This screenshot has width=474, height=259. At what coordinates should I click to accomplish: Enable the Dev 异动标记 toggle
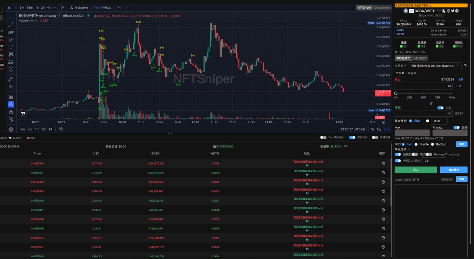tap(323, 138)
